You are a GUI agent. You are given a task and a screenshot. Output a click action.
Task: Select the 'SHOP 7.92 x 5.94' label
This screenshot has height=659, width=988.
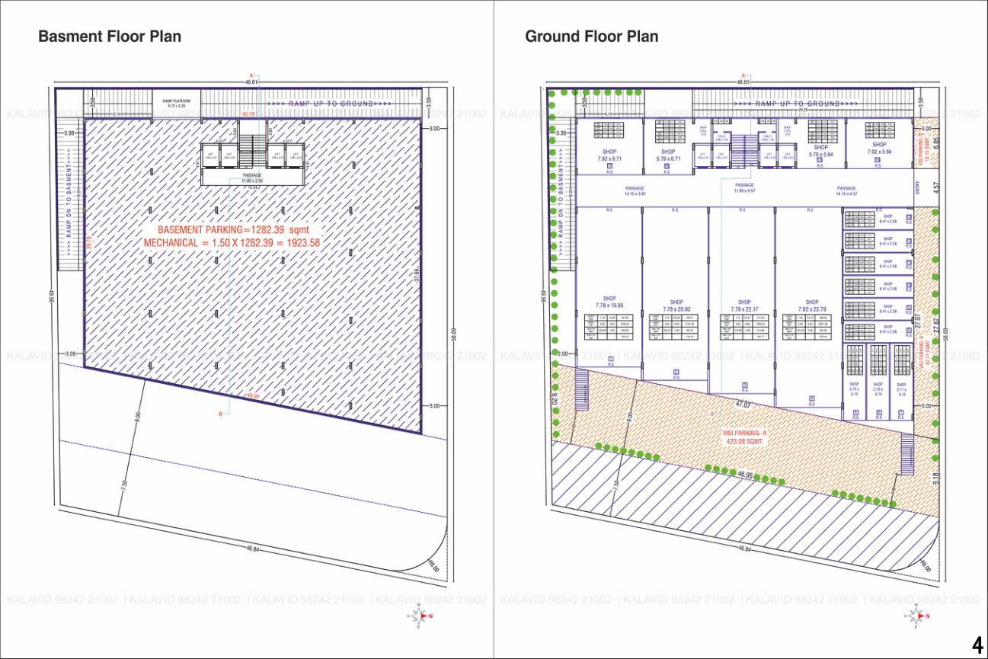pos(879,148)
